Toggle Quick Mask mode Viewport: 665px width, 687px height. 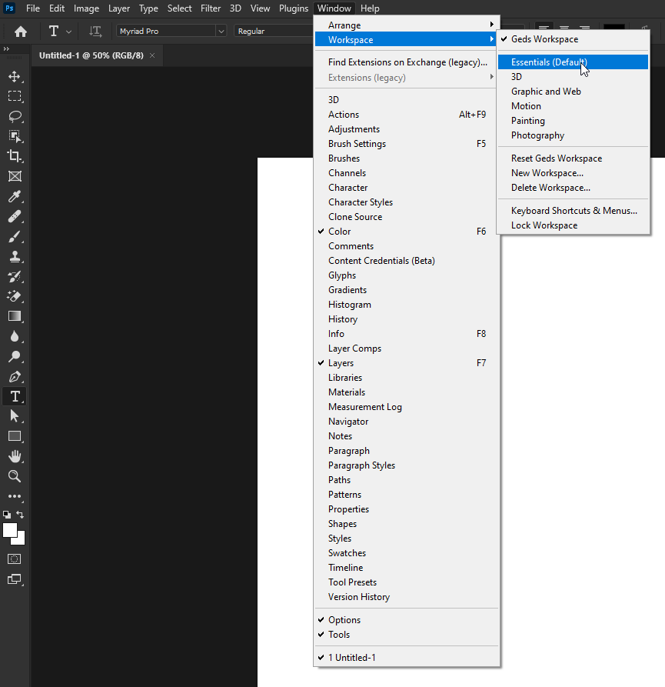(15, 559)
